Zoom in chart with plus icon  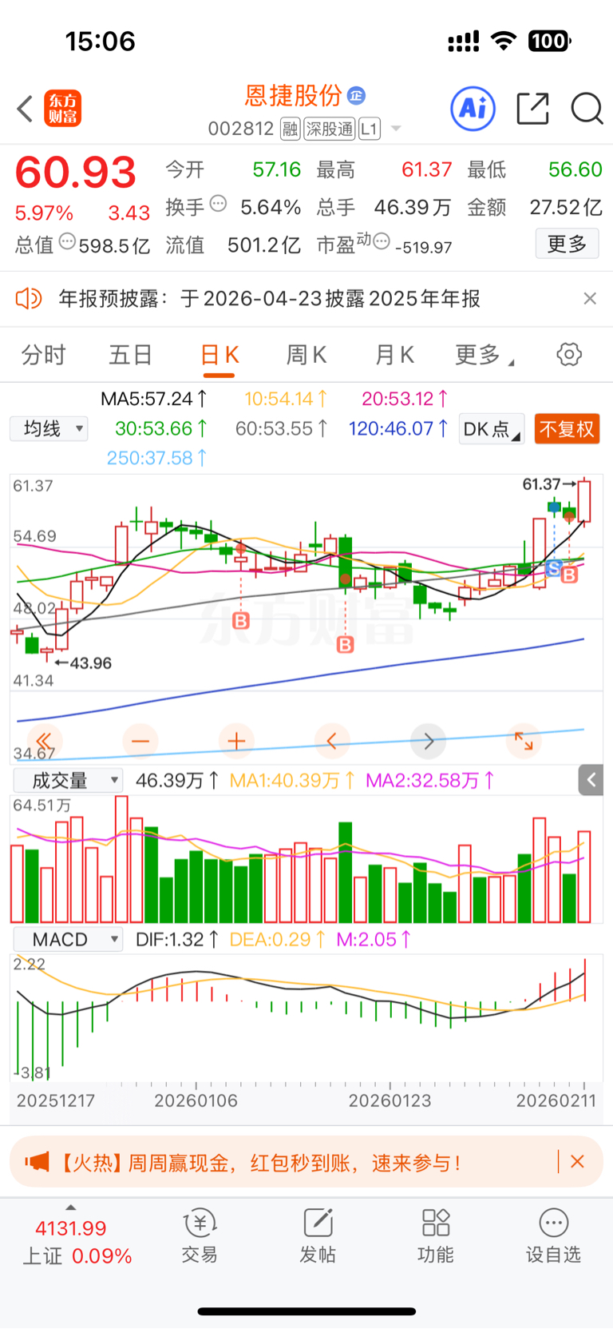coord(236,741)
